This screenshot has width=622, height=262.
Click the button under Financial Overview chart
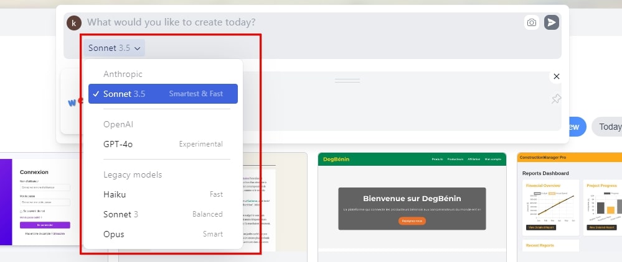coord(540,228)
